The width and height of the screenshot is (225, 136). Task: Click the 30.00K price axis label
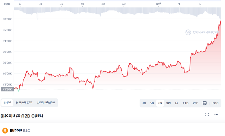(x=7, y=19)
